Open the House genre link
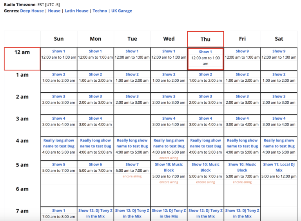Image resolution: width=301 pixels, height=221 pixels. (x=54, y=11)
